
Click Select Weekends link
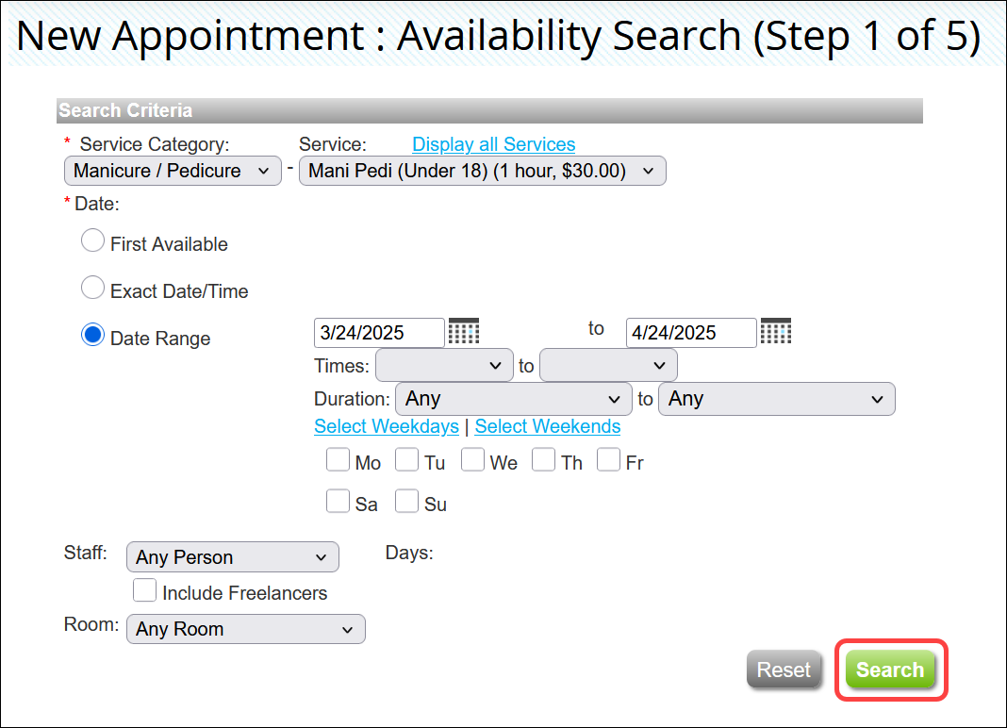[x=548, y=426]
